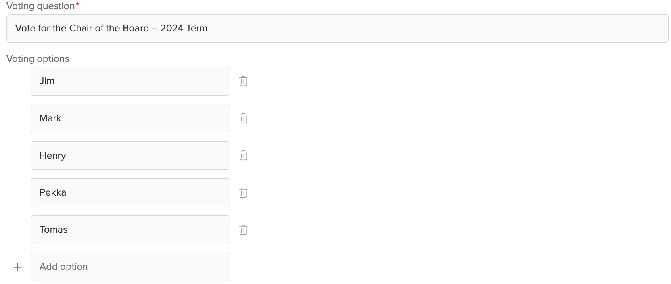Edit the Tomas option field

click(130, 230)
